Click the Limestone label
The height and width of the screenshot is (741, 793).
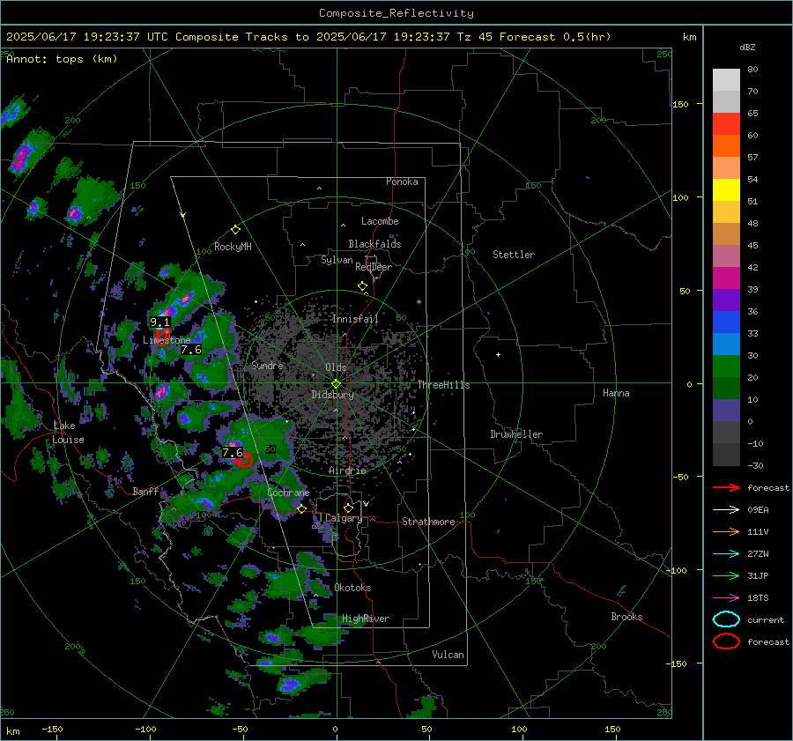(x=167, y=340)
